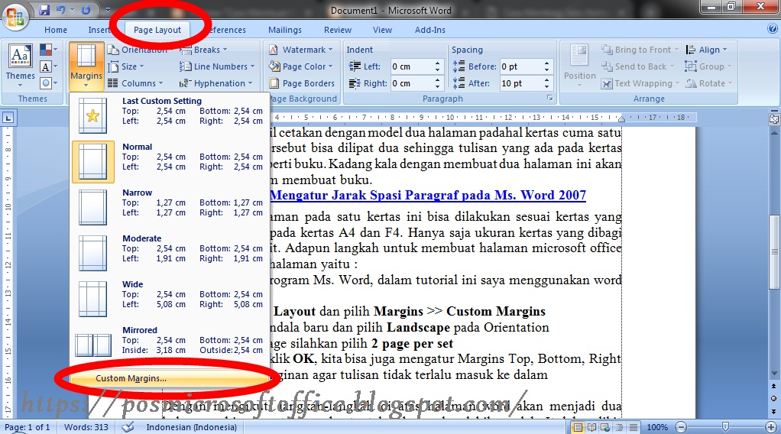Viewport: 781px width, 434px height.
Task: Switch to the Mailings tab
Action: click(x=285, y=30)
